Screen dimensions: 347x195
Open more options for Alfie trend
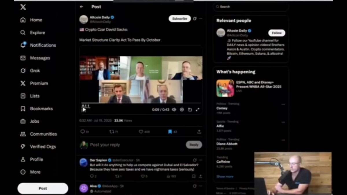(x=283, y=122)
